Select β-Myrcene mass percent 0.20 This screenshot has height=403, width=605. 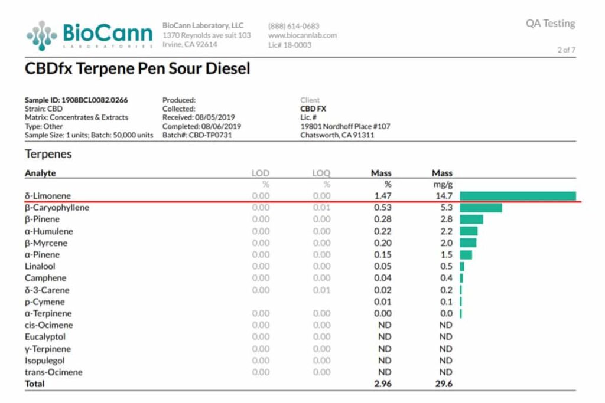[x=383, y=243]
